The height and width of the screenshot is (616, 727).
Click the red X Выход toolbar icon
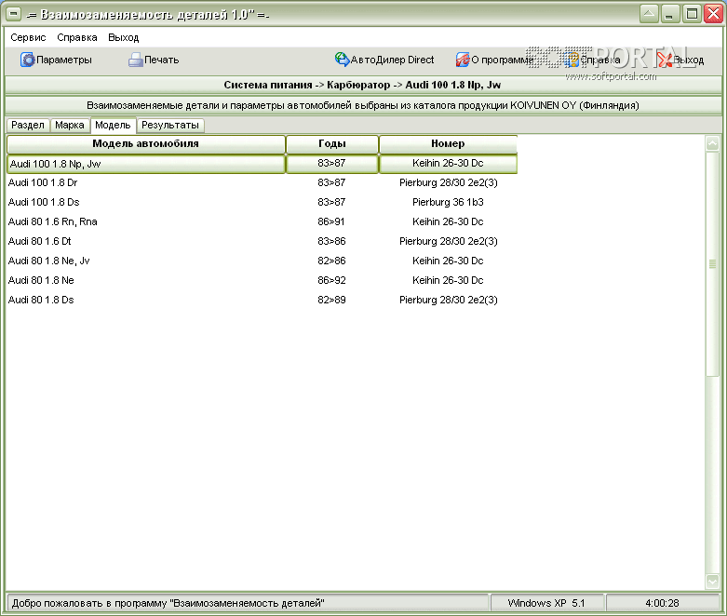coord(665,60)
